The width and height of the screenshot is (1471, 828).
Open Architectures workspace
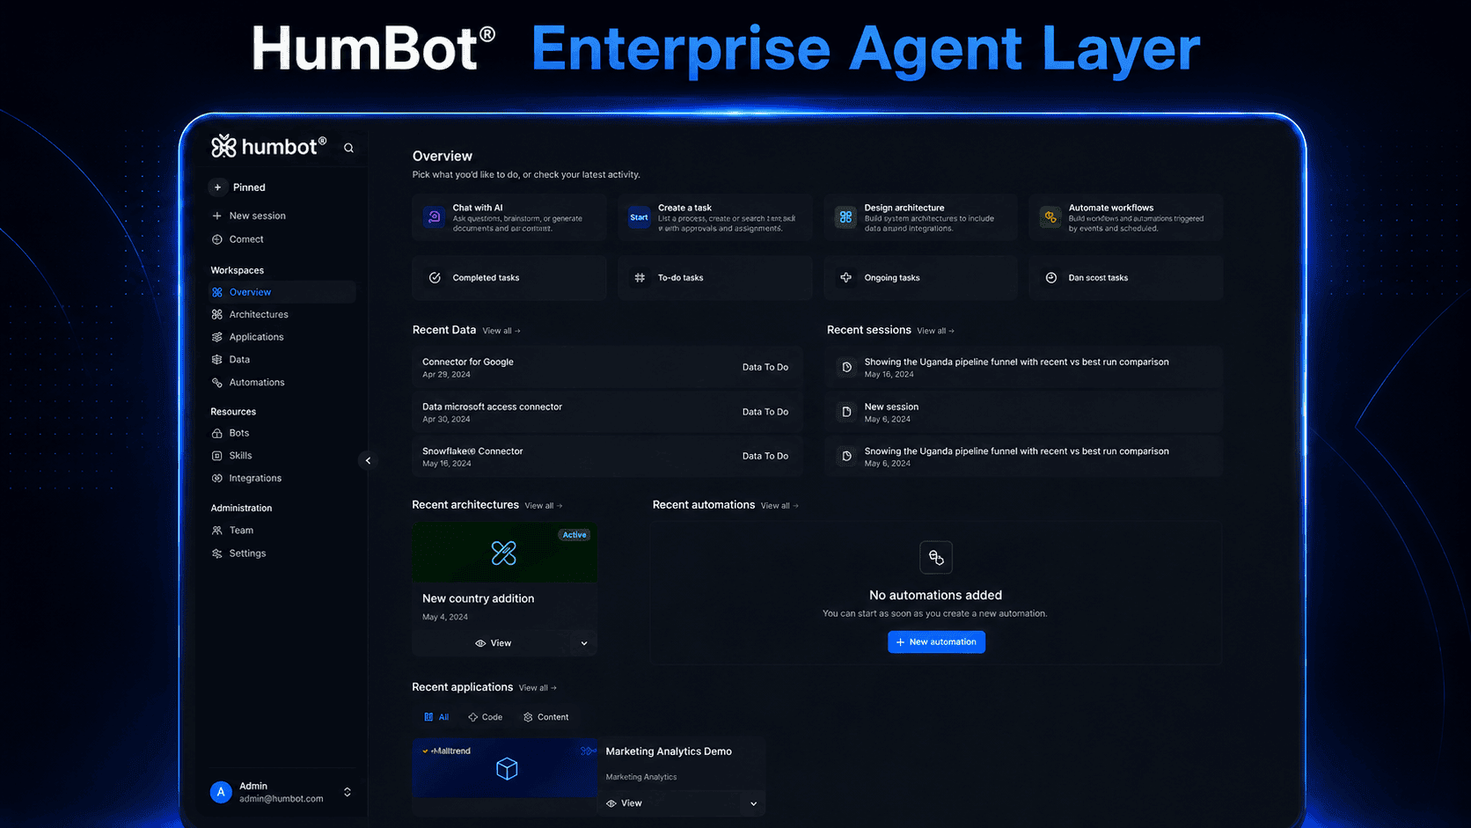click(x=250, y=314)
